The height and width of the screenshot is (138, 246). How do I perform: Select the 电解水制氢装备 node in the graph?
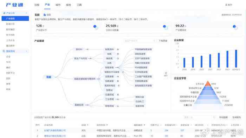(142, 63)
